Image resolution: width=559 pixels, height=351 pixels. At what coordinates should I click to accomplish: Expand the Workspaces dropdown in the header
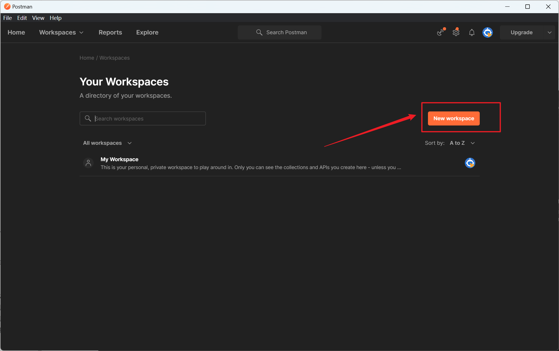pyautogui.click(x=61, y=32)
